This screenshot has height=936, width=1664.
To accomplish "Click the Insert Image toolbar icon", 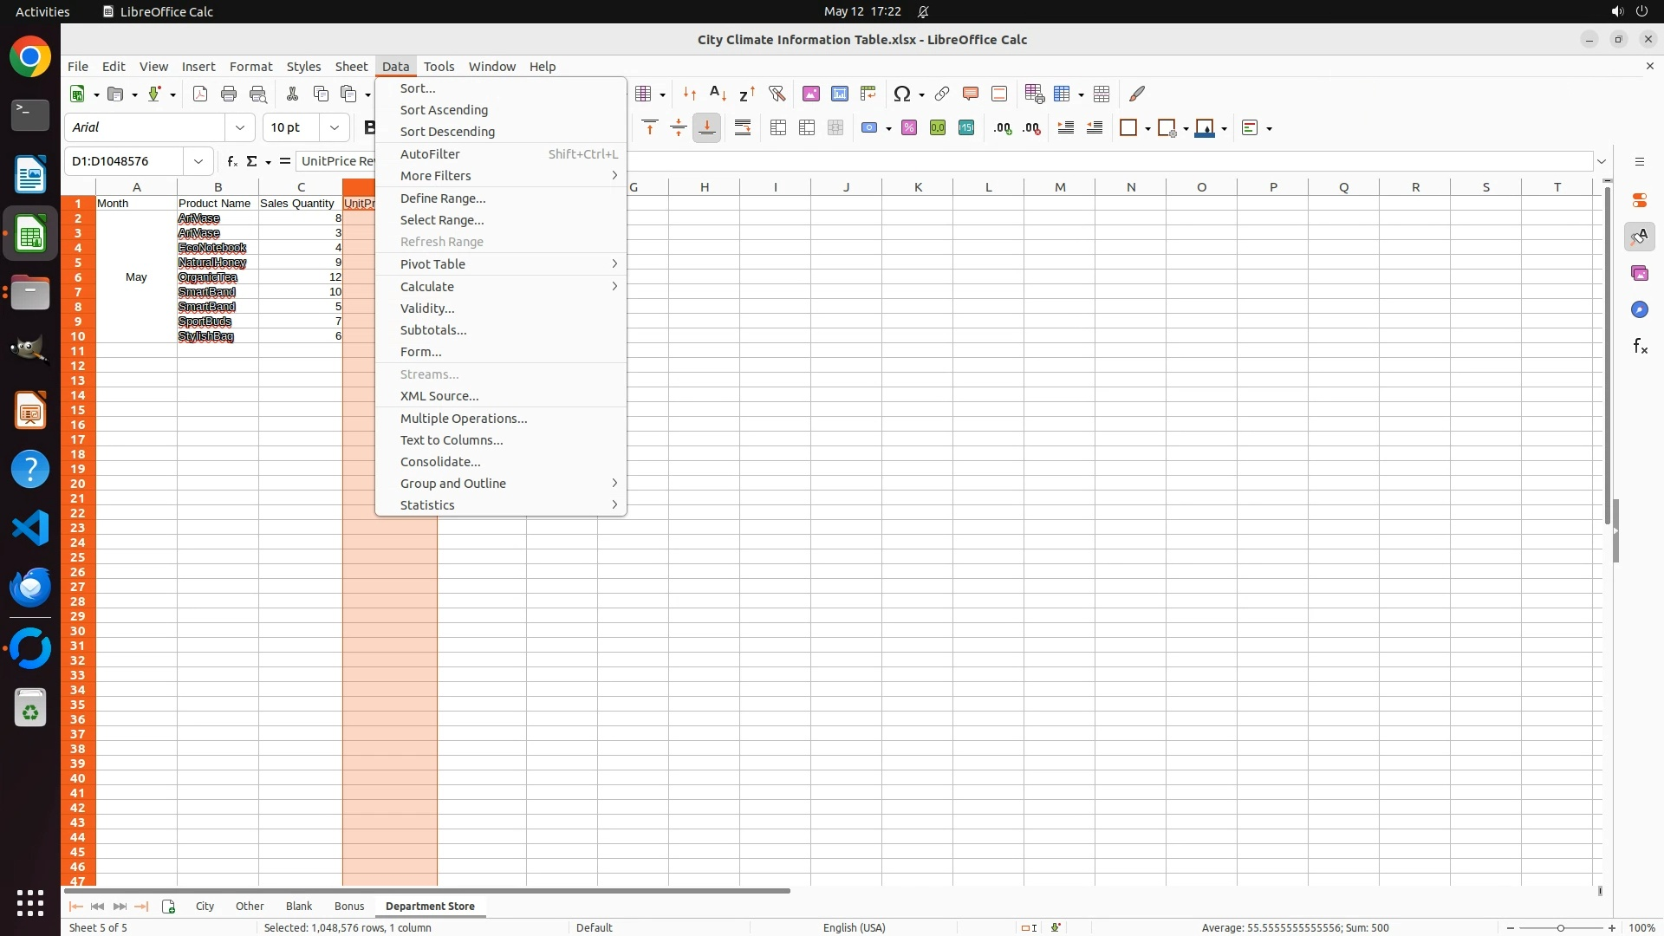I will click(811, 94).
